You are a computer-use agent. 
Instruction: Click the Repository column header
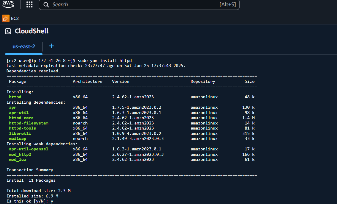pos(203,82)
